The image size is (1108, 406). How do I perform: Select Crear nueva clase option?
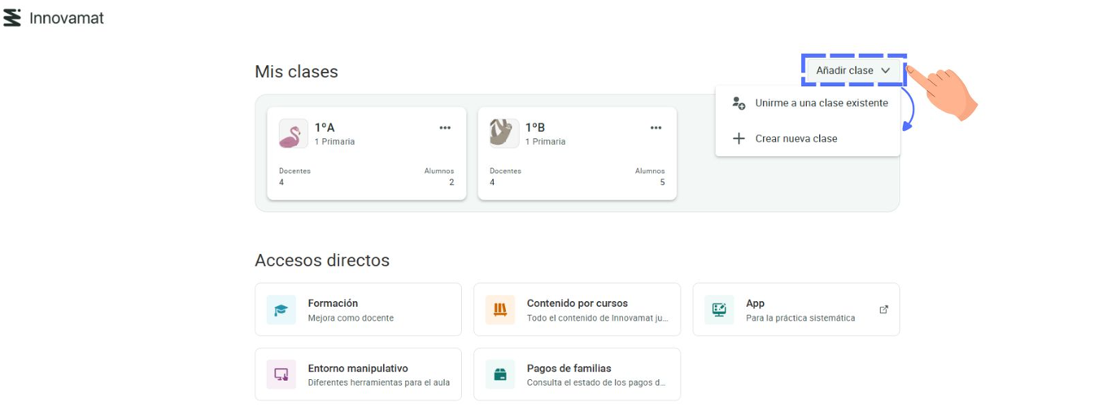click(x=796, y=139)
